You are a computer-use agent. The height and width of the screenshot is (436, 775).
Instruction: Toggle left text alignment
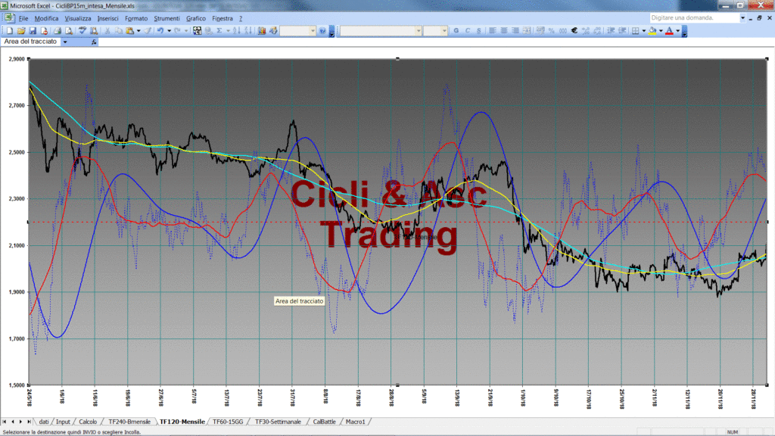click(492, 30)
